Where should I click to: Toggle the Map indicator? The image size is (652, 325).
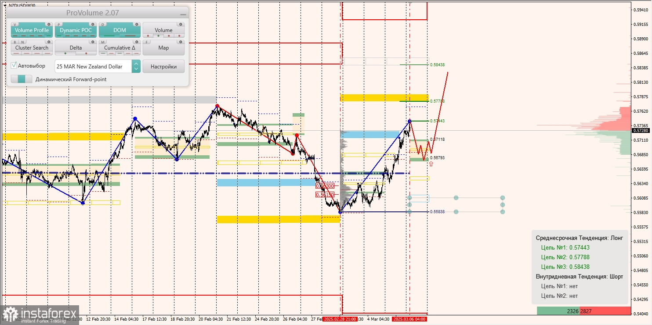[163, 48]
